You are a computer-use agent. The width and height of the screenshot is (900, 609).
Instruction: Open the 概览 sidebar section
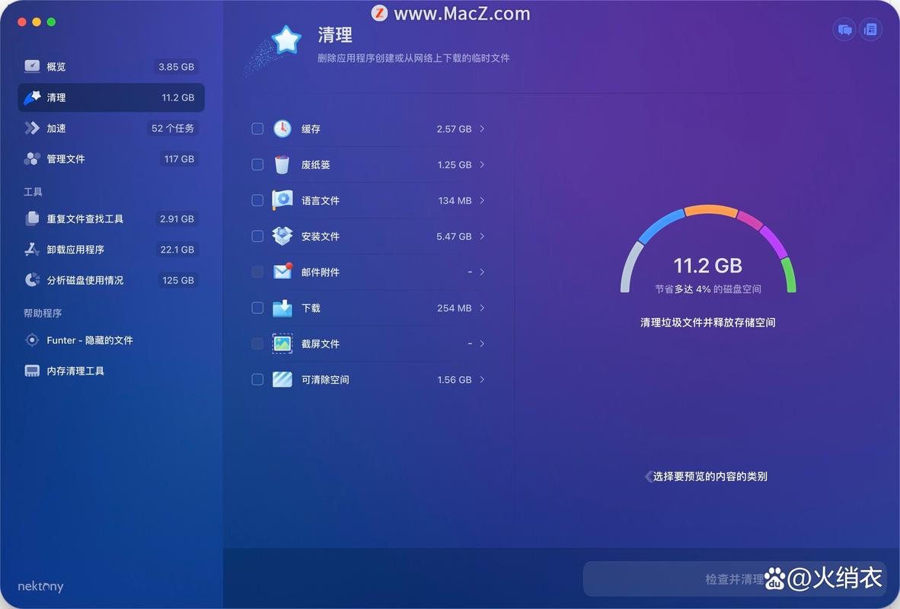(111, 66)
